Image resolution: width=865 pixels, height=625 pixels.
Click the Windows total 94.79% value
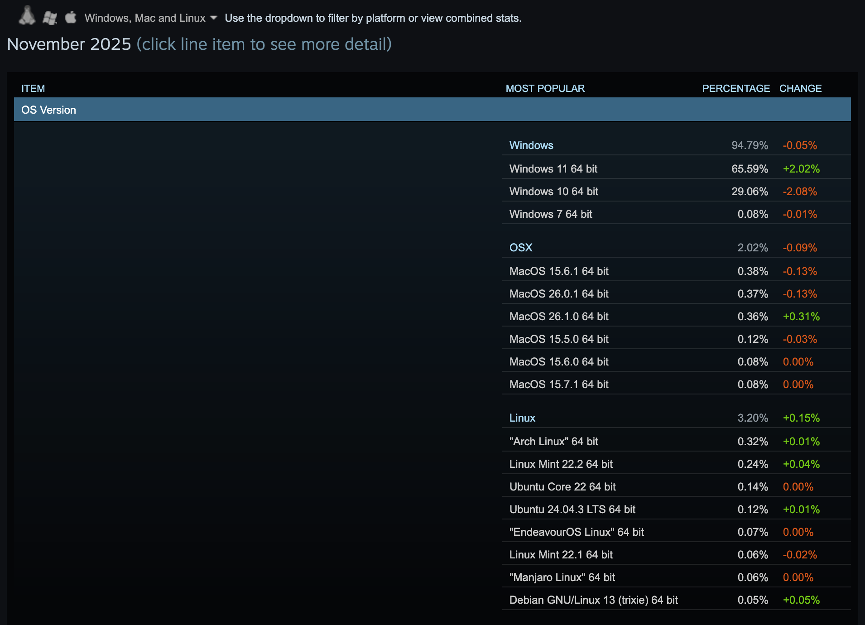750,145
